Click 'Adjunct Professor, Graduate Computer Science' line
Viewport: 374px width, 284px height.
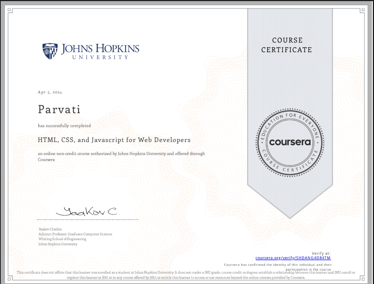[75, 234]
